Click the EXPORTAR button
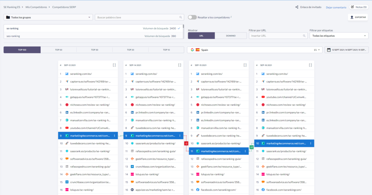This screenshot has height=195, width=372. pyautogui.click(x=358, y=17)
